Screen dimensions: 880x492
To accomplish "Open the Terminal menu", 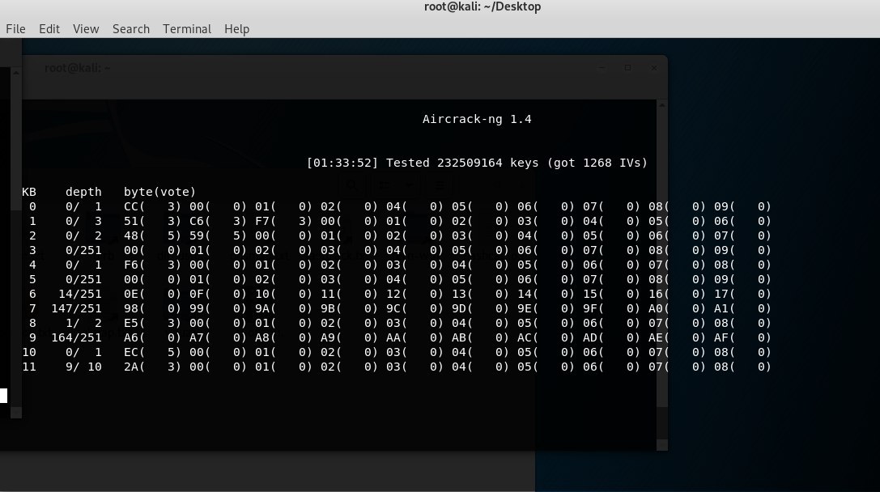I will click(x=187, y=28).
